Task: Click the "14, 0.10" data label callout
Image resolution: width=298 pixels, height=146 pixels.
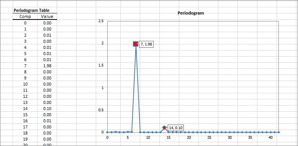Action: tap(176, 128)
